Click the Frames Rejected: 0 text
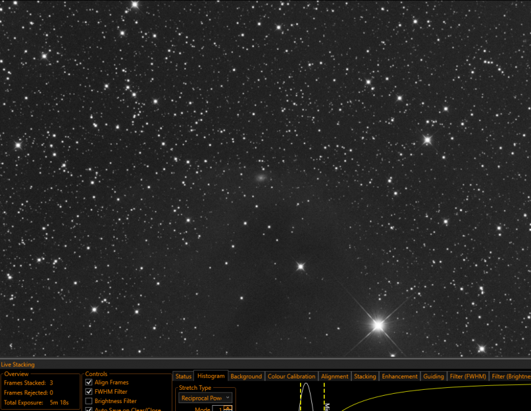Image resolution: width=531 pixels, height=411 pixels. click(29, 392)
